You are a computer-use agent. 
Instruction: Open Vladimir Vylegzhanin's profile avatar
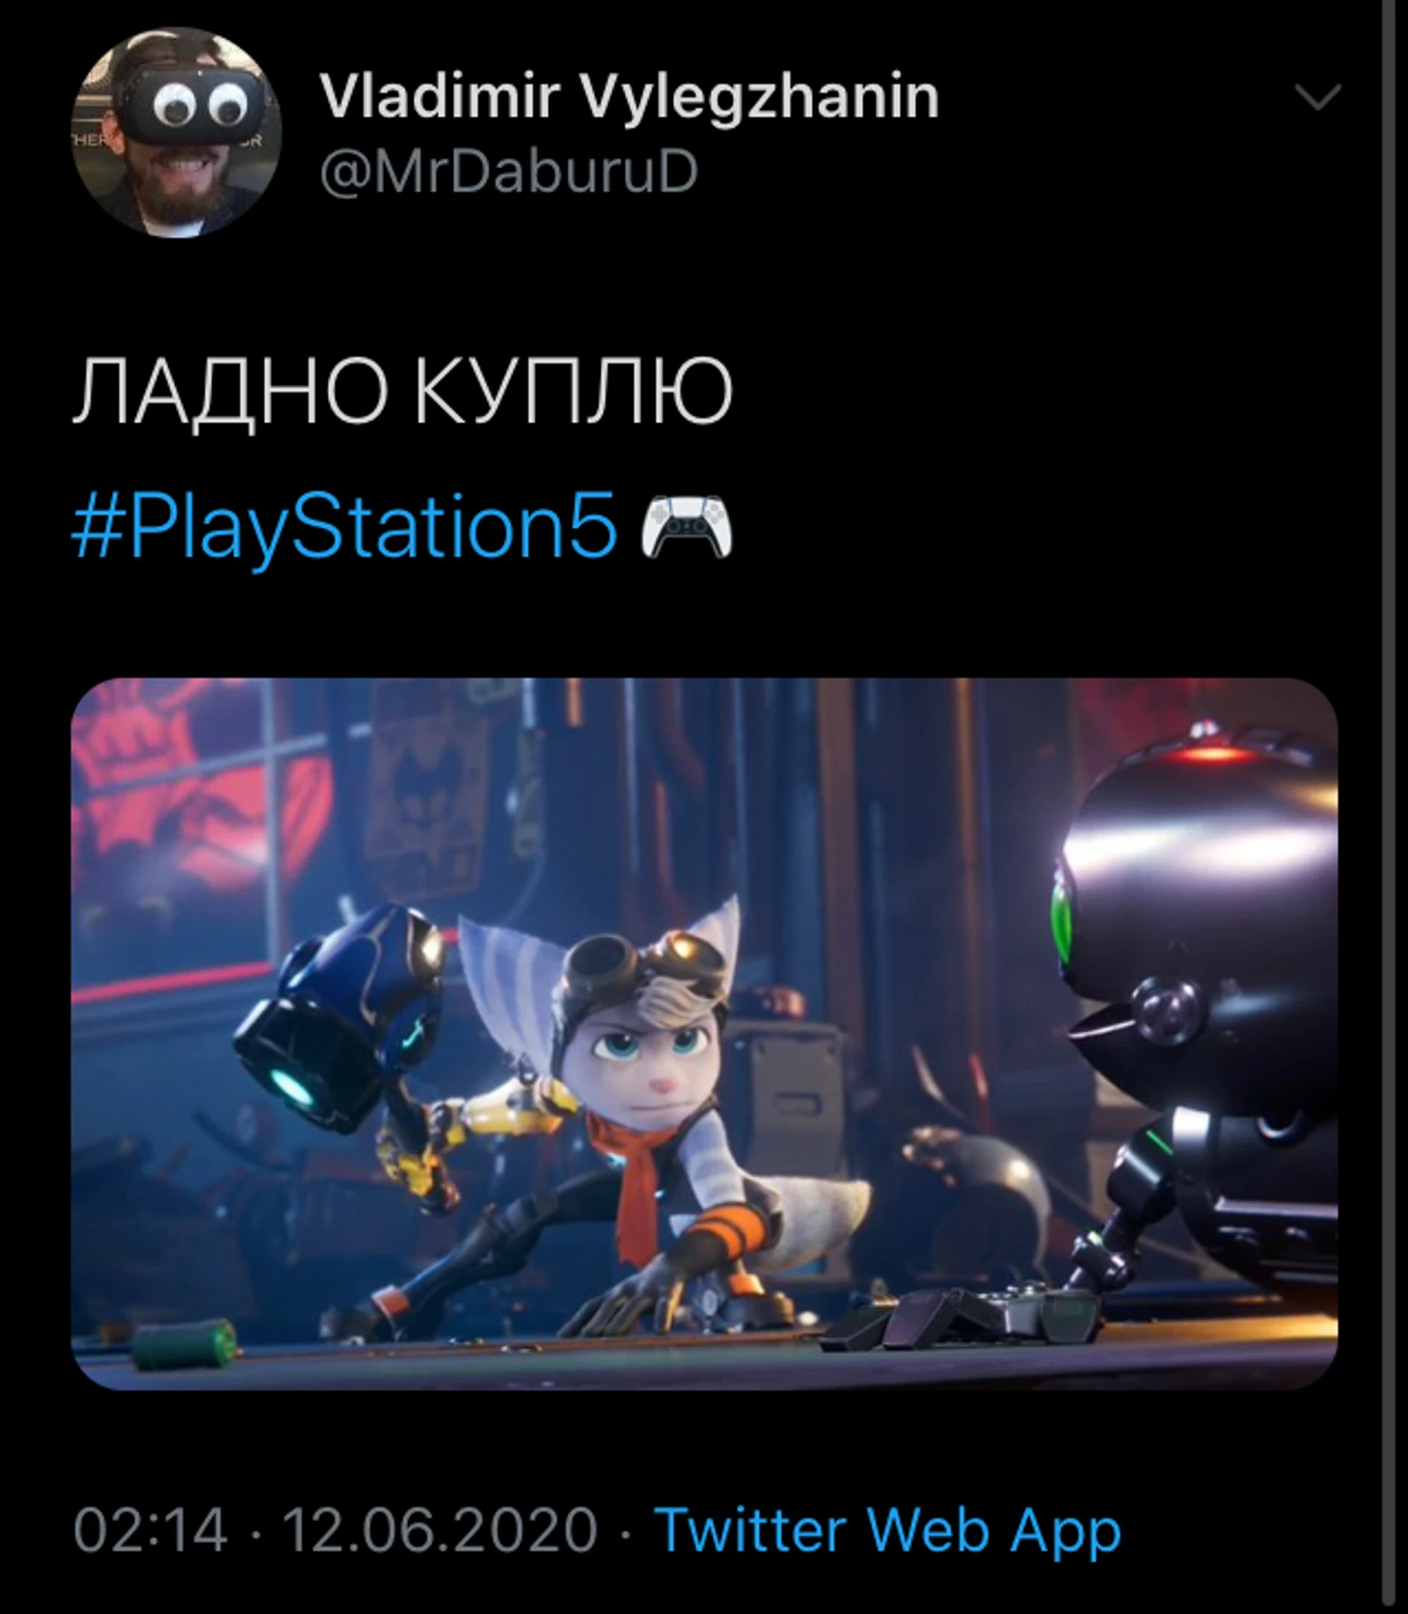coord(176,132)
